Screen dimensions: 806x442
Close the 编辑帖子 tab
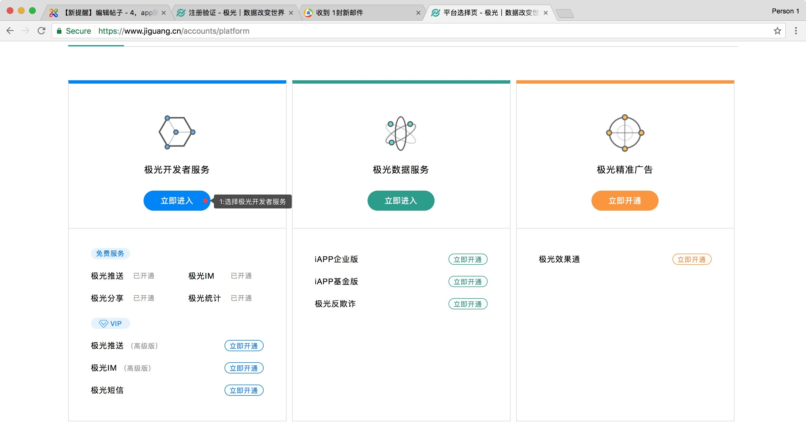tap(163, 13)
